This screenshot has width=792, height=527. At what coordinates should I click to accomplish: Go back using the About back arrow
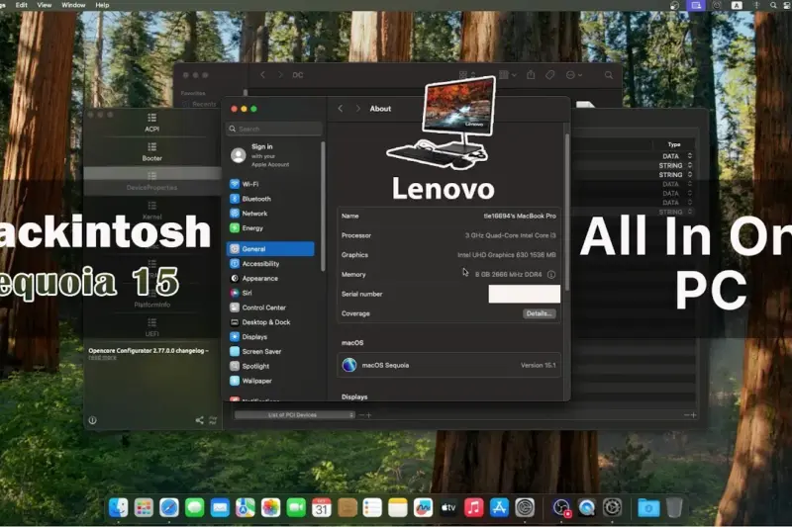point(341,109)
